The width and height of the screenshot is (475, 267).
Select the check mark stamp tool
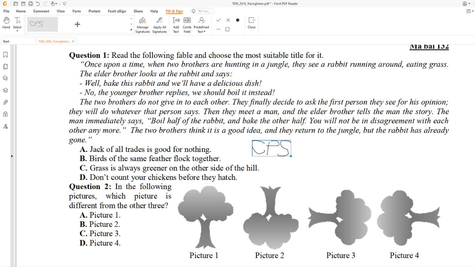(218, 20)
